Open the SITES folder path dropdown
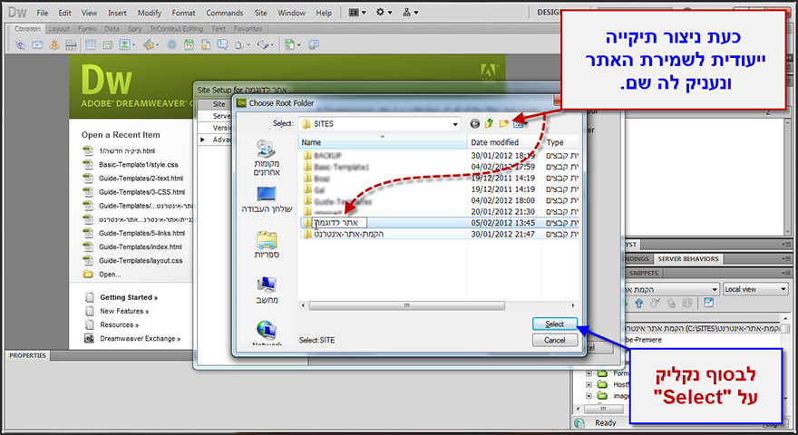Viewport: 798px width, 435px height. click(x=455, y=123)
